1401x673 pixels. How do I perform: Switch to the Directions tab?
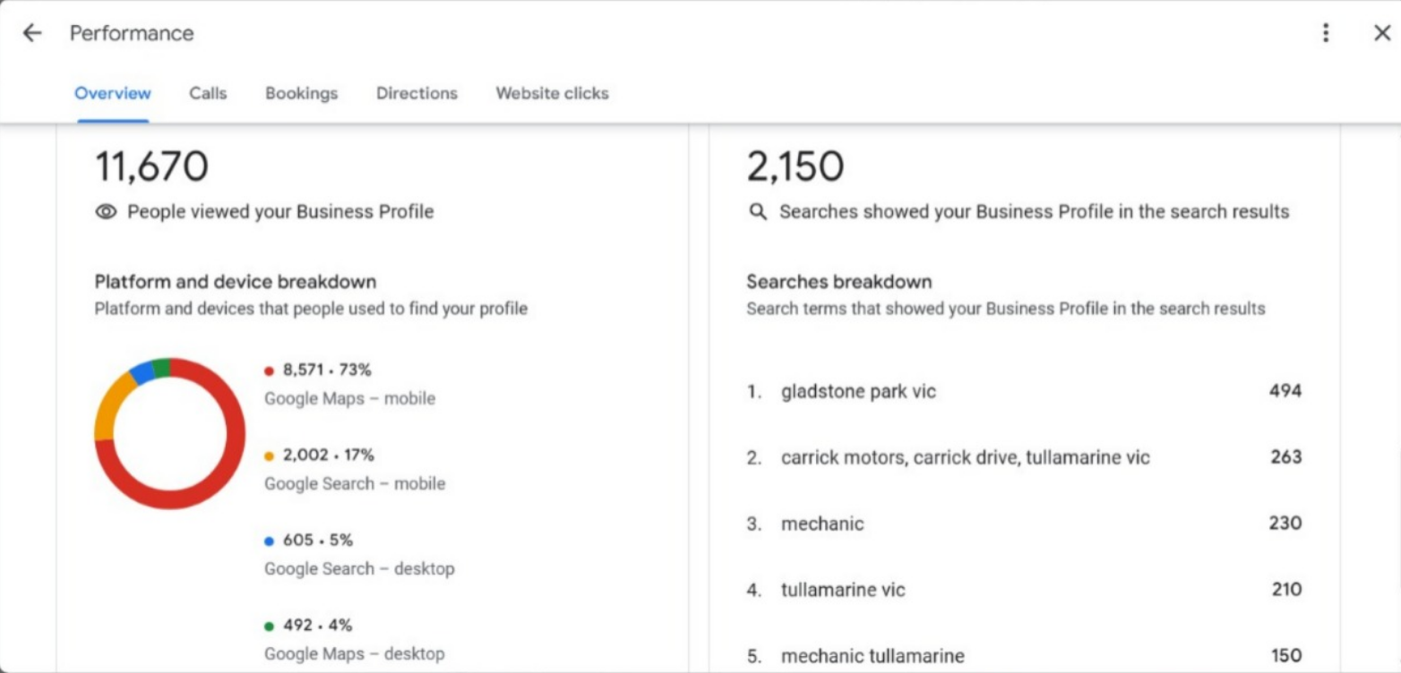(x=416, y=93)
